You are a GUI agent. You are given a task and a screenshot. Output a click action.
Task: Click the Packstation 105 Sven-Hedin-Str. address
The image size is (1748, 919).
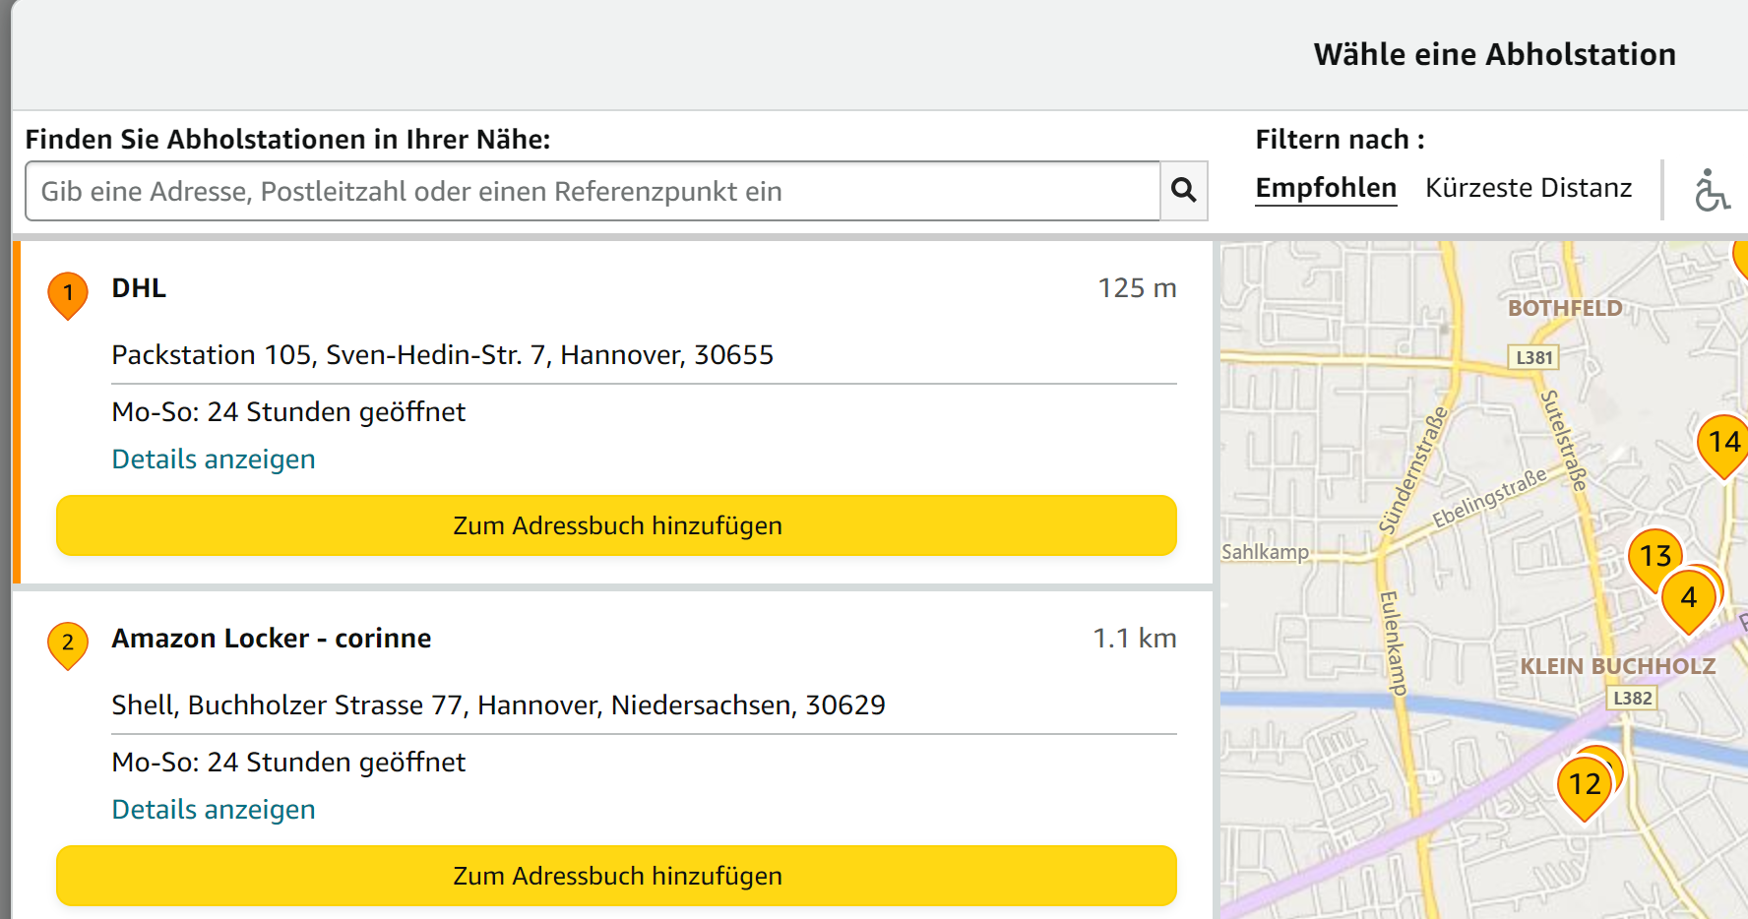443,355
